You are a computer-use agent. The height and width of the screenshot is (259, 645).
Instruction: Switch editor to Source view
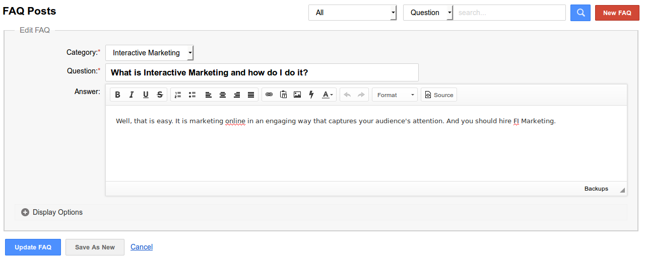pos(439,95)
